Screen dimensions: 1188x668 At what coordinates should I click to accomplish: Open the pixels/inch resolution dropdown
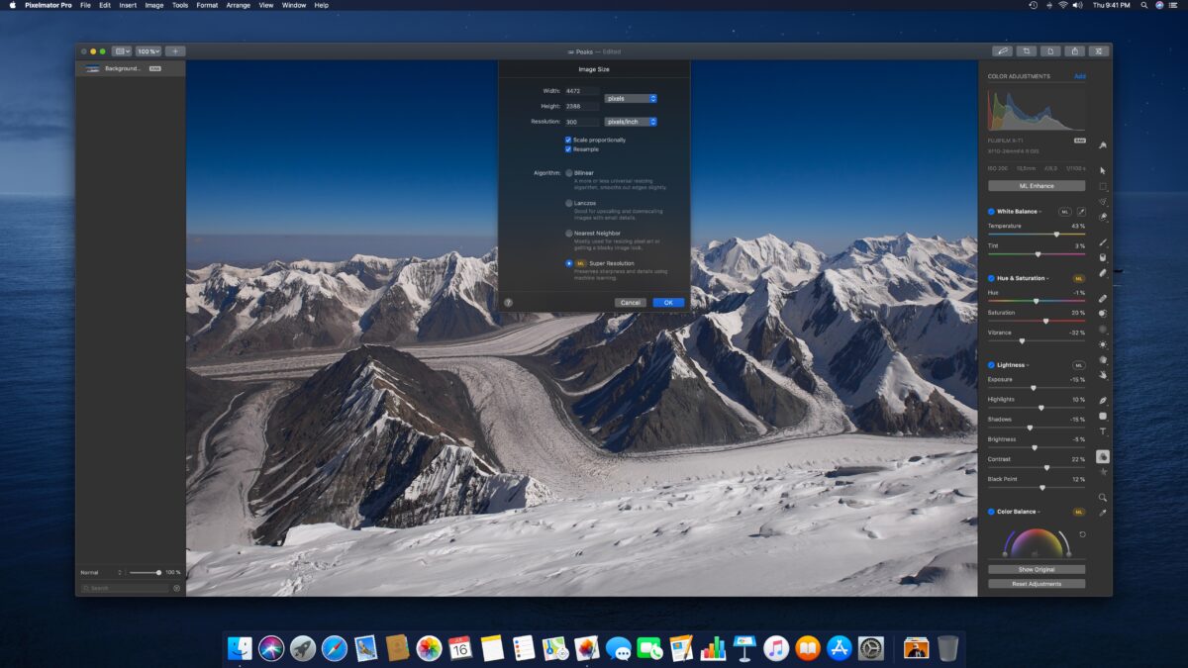click(632, 121)
